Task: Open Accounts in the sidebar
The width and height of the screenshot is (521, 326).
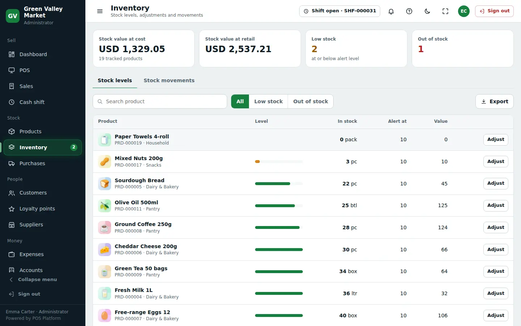Action: click(43, 270)
